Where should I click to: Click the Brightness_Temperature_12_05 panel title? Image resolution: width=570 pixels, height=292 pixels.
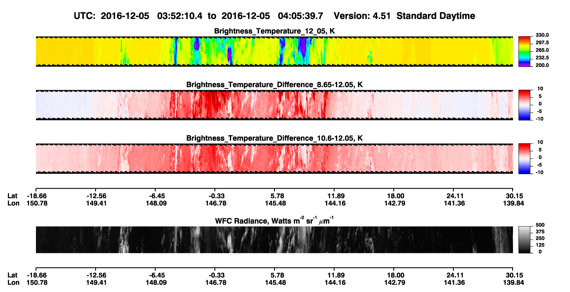point(274,31)
